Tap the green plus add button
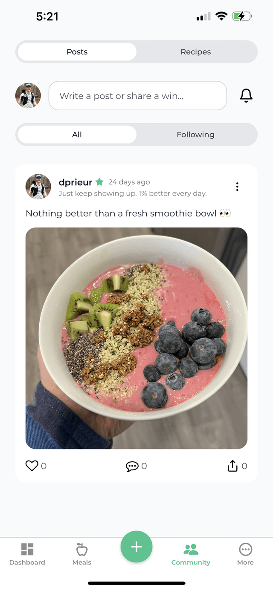This screenshot has width=273, height=590. pyautogui.click(x=136, y=547)
